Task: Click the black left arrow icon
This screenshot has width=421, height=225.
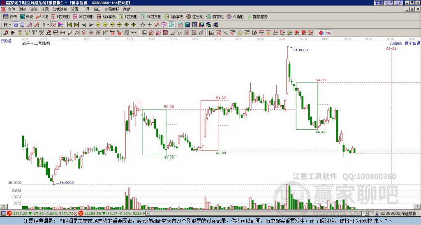Action: click(x=84, y=25)
